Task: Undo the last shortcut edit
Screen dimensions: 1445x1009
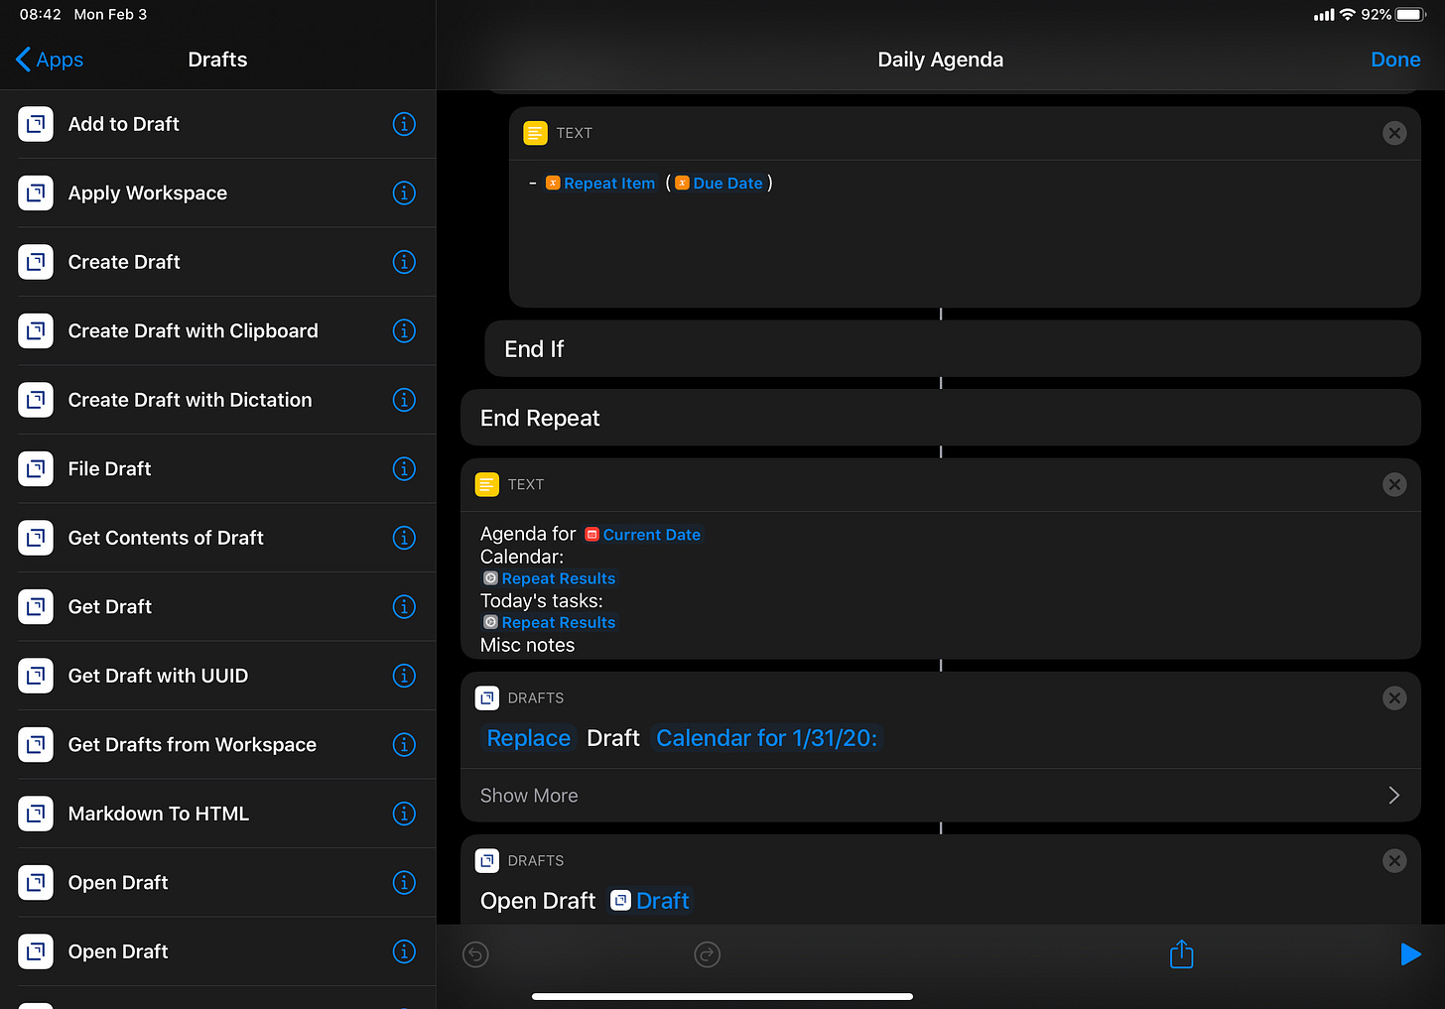Action: tap(476, 954)
